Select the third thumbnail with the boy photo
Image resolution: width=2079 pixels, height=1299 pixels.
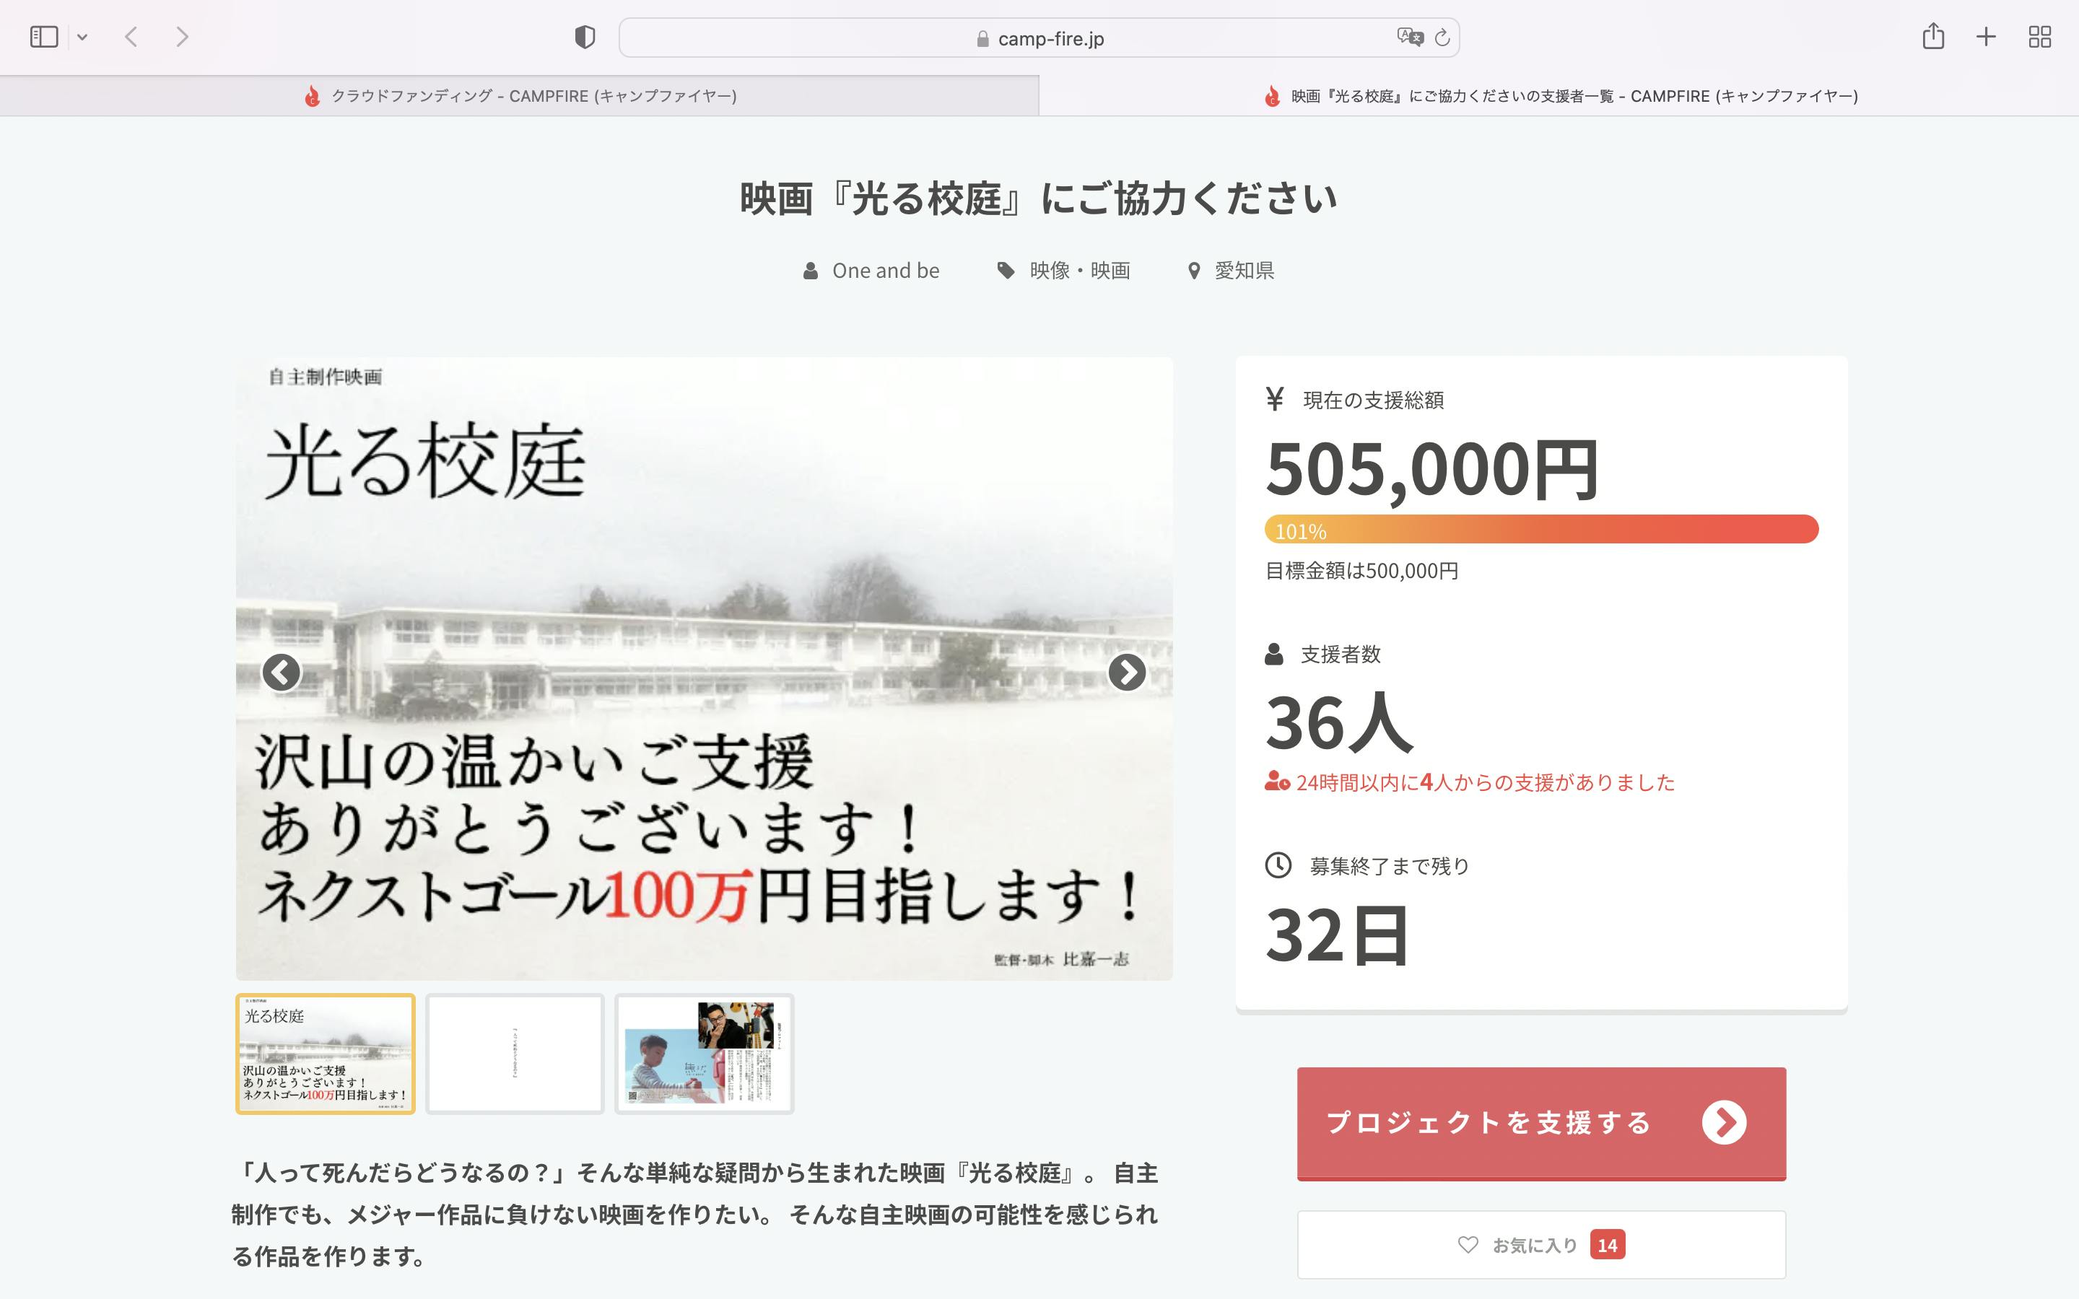click(x=705, y=1054)
